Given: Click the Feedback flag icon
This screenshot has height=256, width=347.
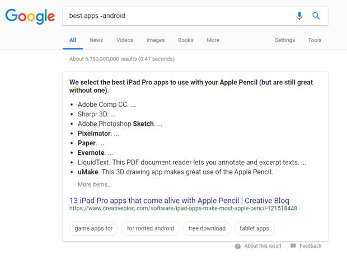Looking at the screenshot, I should point(293,246).
